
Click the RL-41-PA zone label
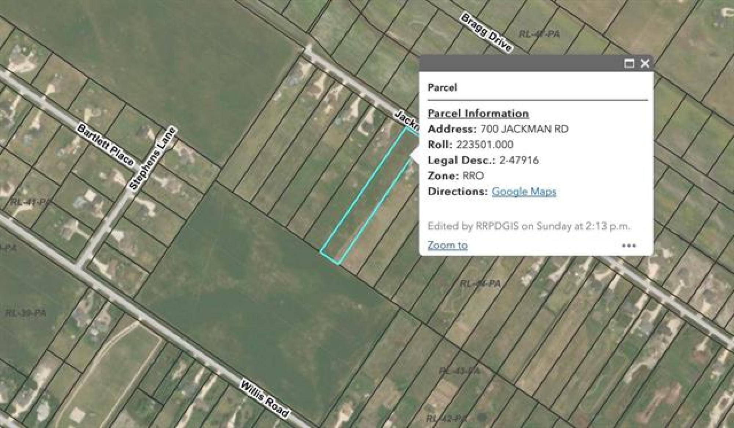click(x=31, y=202)
